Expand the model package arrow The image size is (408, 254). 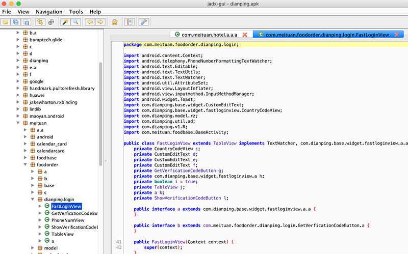point(33,248)
